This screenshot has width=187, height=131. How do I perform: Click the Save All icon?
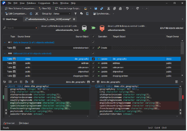(x=102, y=8)
